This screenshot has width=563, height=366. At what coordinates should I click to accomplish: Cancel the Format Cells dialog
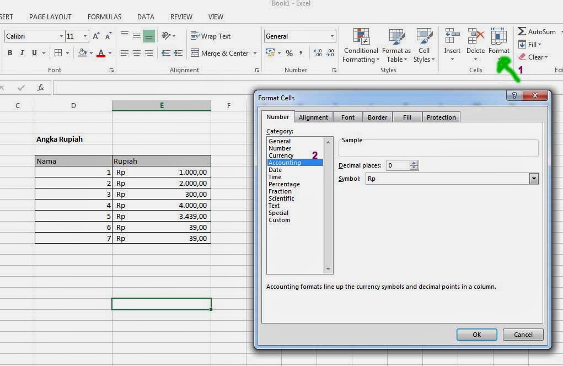(522, 335)
